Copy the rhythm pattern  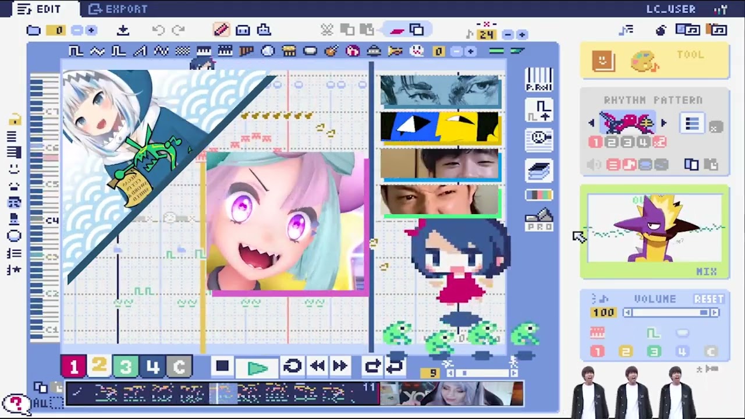(x=691, y=165)
